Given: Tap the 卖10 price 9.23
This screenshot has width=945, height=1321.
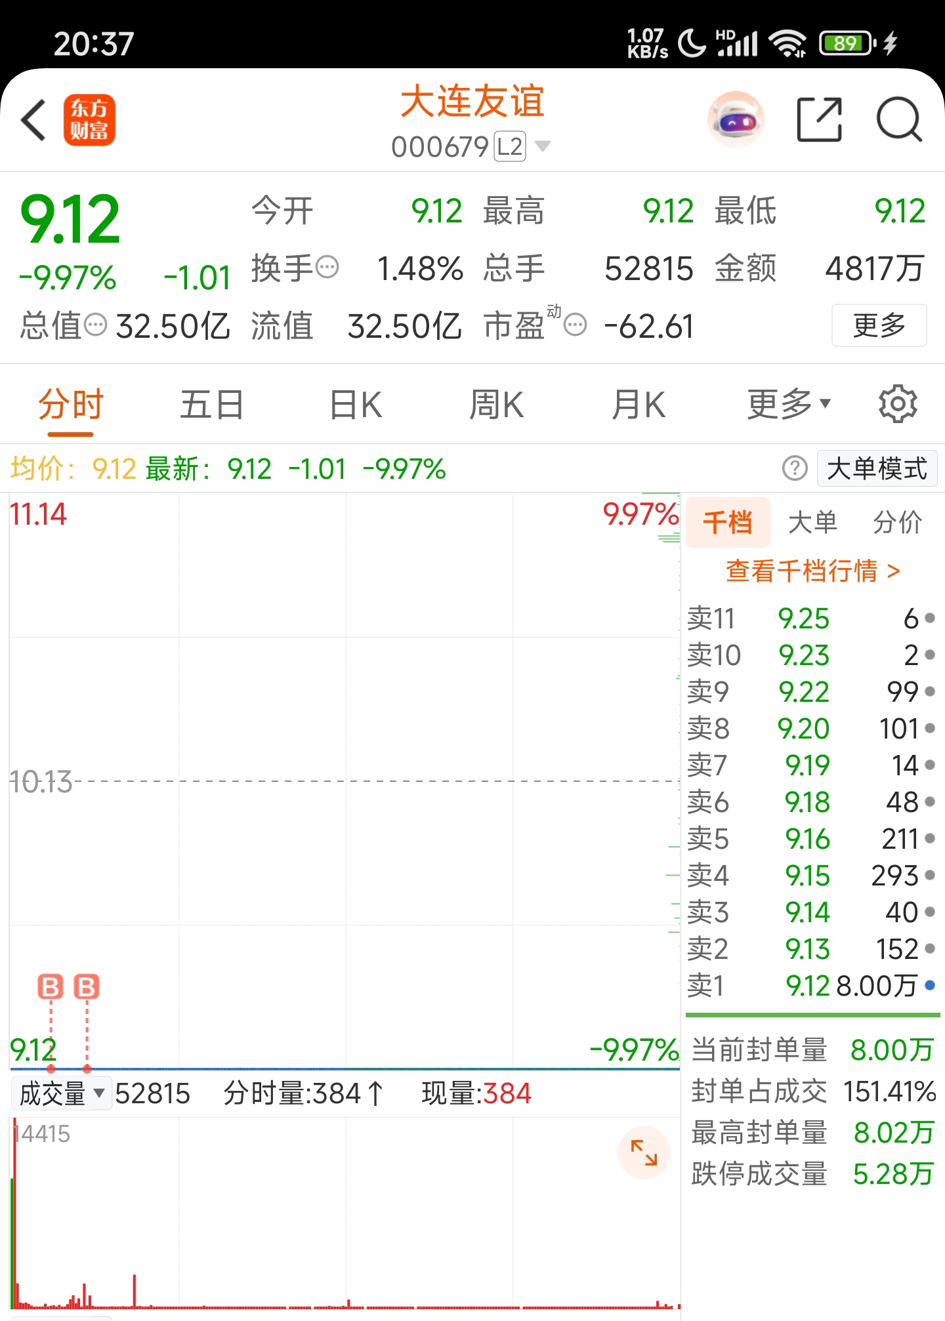Looking at the screenshot, I should (x=804, y=655).
